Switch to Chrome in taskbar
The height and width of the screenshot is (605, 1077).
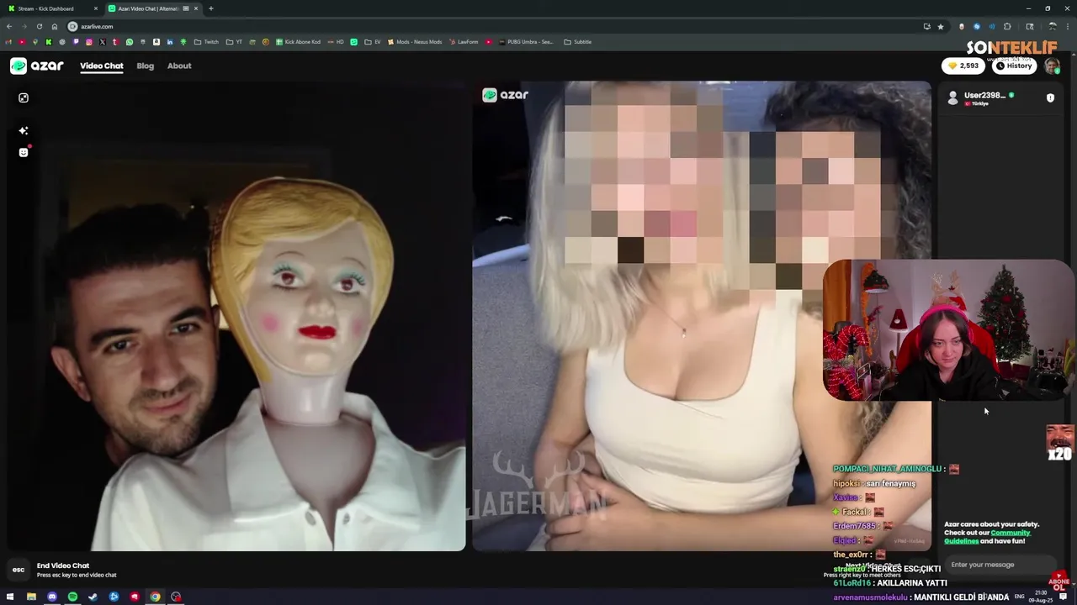click(x=155, y=597)
